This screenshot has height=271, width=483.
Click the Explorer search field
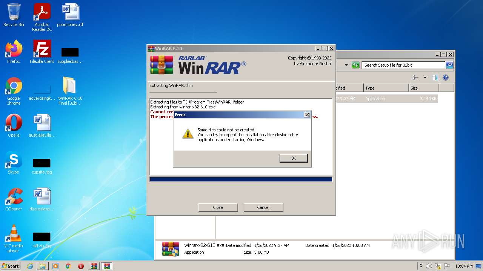(x=403, y=65)
